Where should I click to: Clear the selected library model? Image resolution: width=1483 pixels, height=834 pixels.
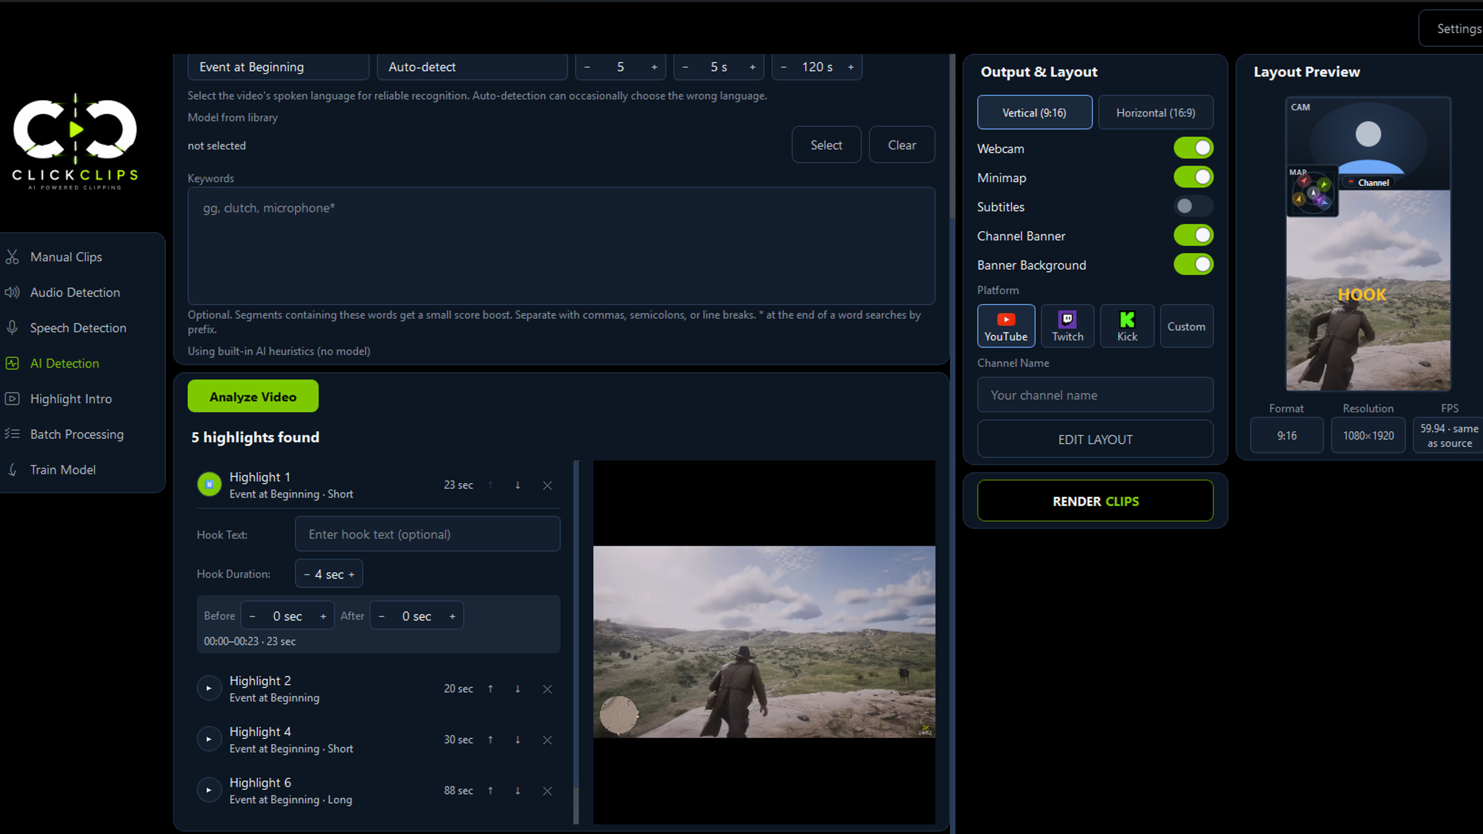(902, 145)
